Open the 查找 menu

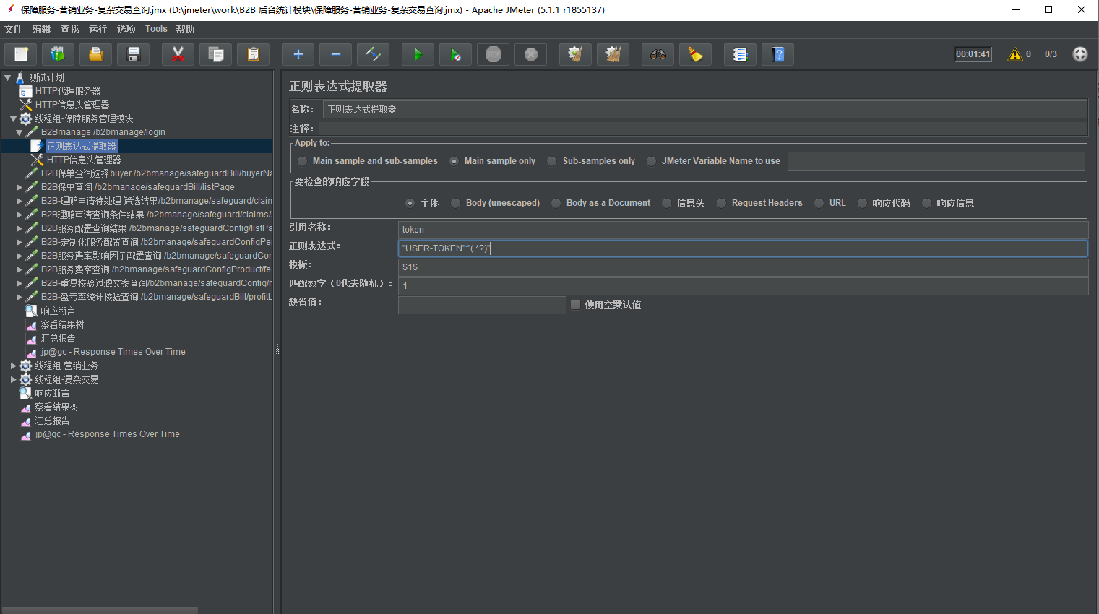point(70,29)
